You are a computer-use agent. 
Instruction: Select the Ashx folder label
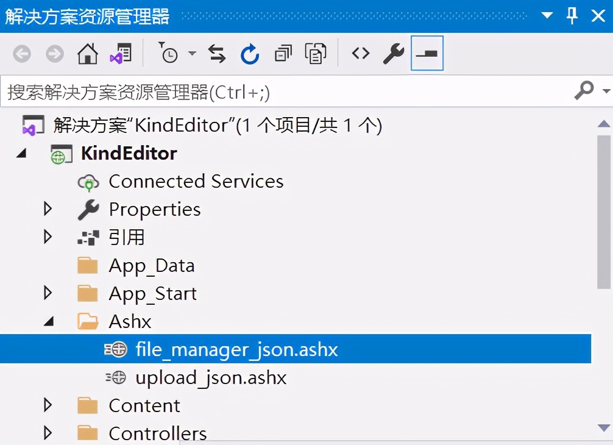click(x=130, y=321)
